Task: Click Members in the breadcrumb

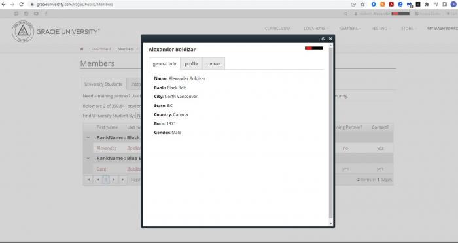Action: (126, 49)
